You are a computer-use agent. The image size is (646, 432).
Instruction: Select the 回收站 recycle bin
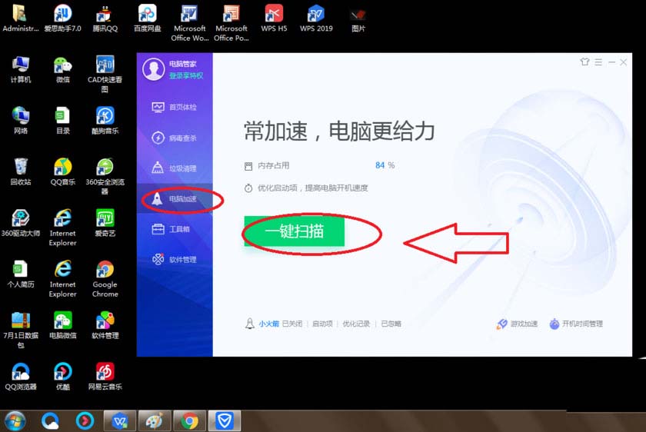coord(21,171)
